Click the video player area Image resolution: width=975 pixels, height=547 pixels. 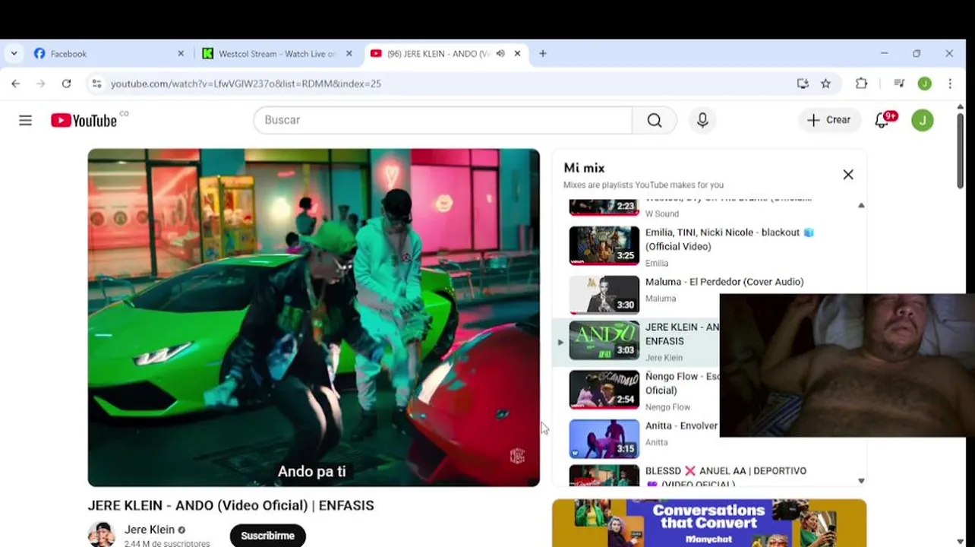[x=314, y=318]
